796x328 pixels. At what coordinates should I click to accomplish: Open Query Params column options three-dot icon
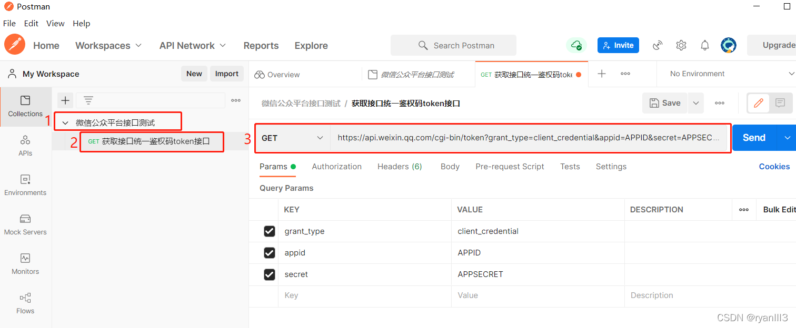coord(744,209)
